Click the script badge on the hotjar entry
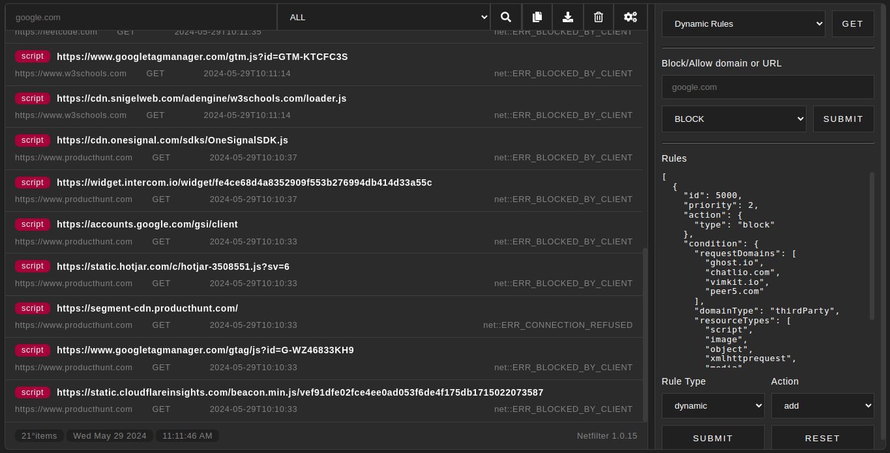Viewport: 890px width, 453px height. click(x=32, y=266)
